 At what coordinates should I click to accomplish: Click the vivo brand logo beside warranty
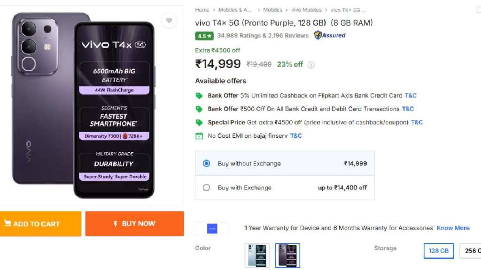(x=212, y=228)
